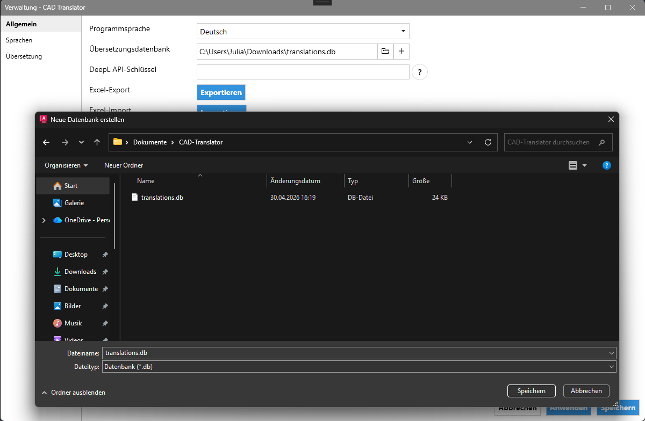Expand the OneDrive tree node
Image resolution: width=645 pixels, height=421 pixels.
[x=44, y=220]
